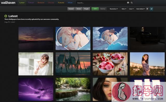
Task: Toggle the Sketchy purity filter
Action: [x=103, y=9]
